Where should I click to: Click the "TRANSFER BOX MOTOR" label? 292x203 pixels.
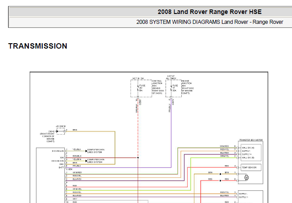pyautogui.click(x=251, y=140)
